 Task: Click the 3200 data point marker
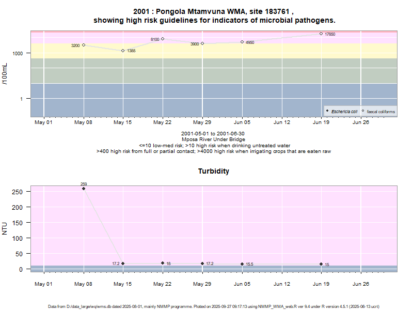pyautogui.click(x=84, y=45)
